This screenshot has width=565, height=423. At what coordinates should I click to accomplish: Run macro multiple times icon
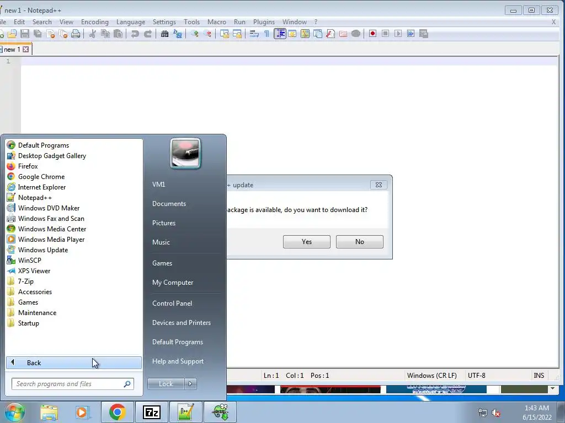pos(411,34)
